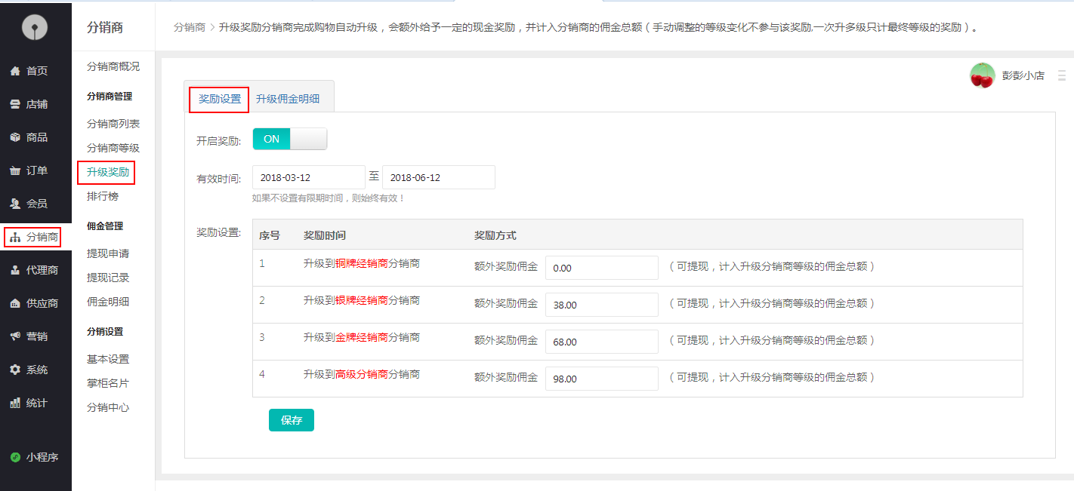
Task: Open the 店铺 store icon
Action: coord(14,104)
